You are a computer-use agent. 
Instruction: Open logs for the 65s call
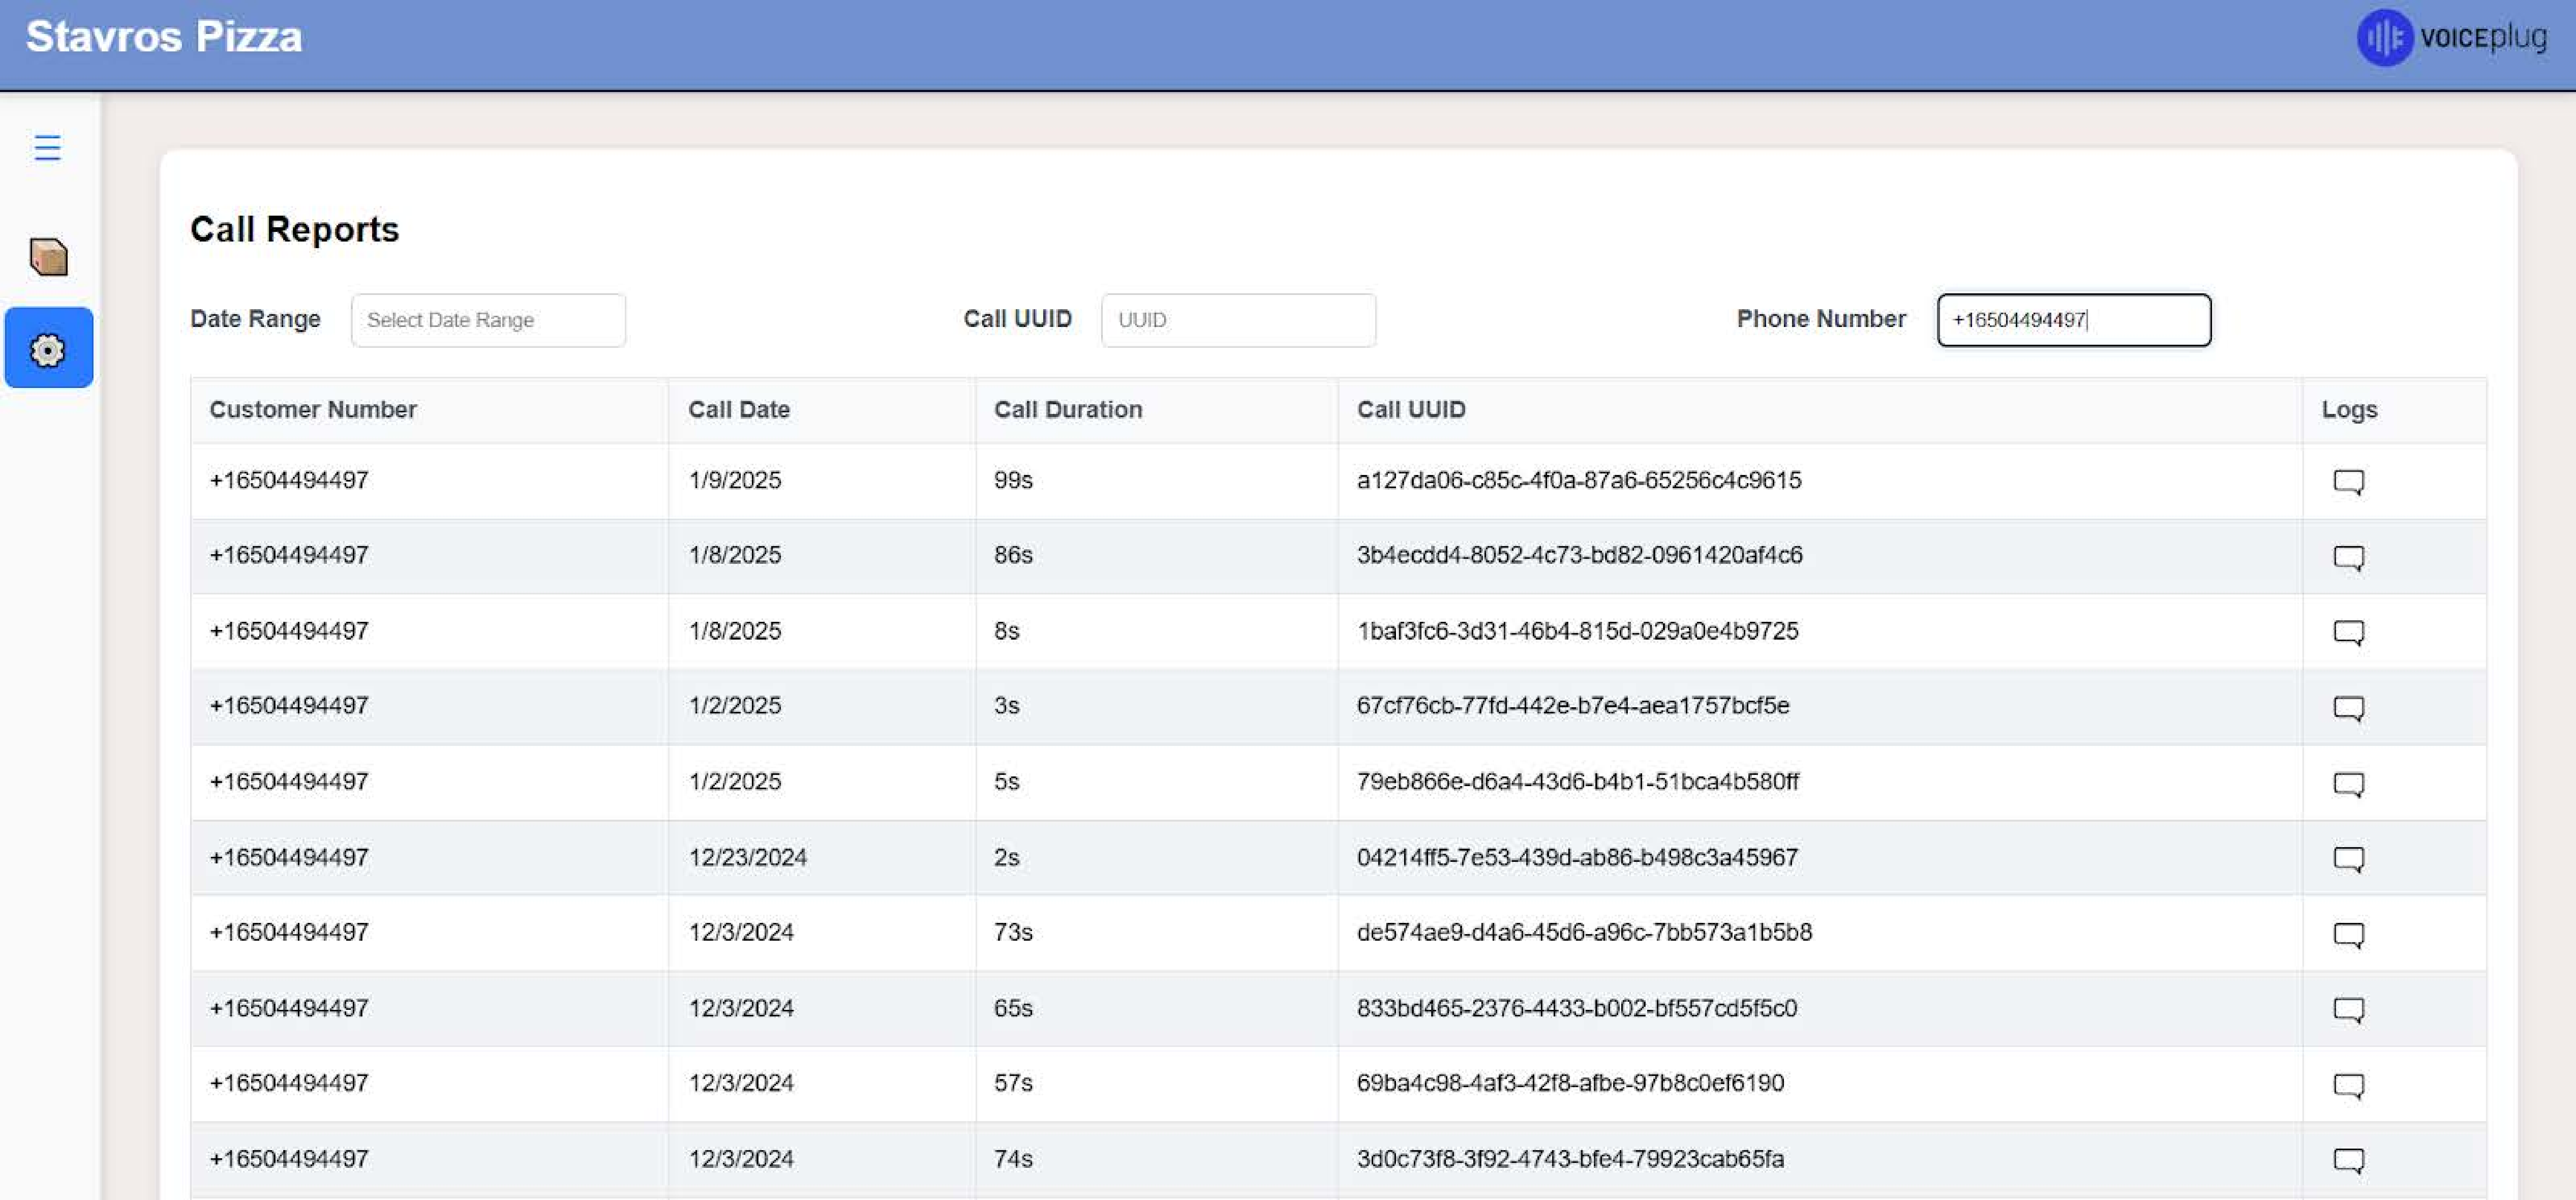tap(2348, 1010)
